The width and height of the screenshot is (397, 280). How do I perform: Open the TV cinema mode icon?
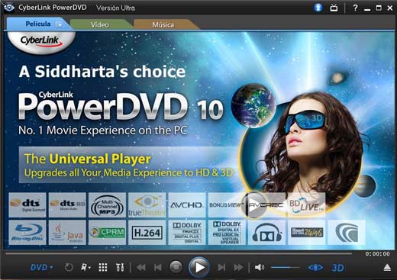tap(334, 8)
